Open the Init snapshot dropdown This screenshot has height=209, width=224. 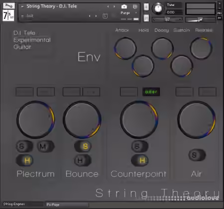click(x=22, y=16)
